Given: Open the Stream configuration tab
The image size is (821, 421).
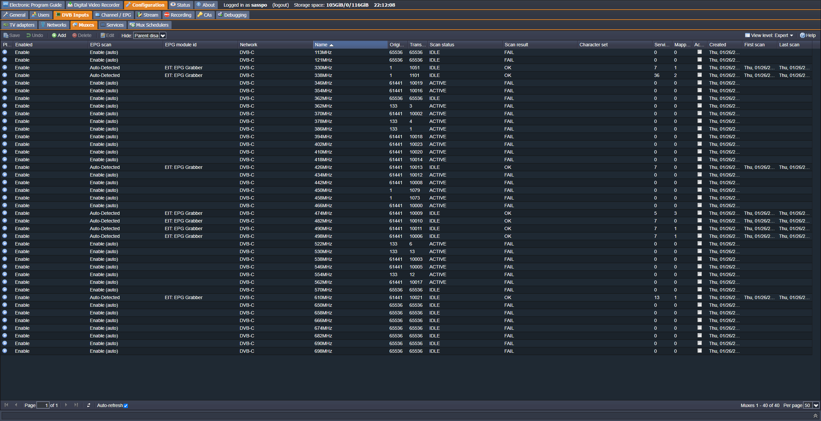Looking at the screenshot, I should pyautogui.click(x=148, y=15).
